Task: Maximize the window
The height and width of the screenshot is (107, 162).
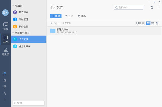Action: click(154, 2)
